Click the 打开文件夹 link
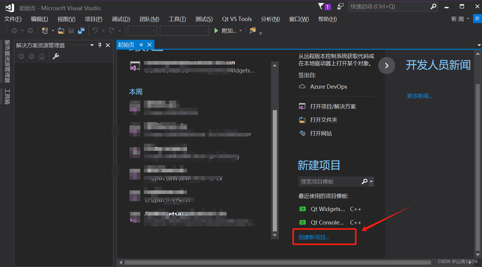Viewport: 482px width, 267px height. (324, 120)
